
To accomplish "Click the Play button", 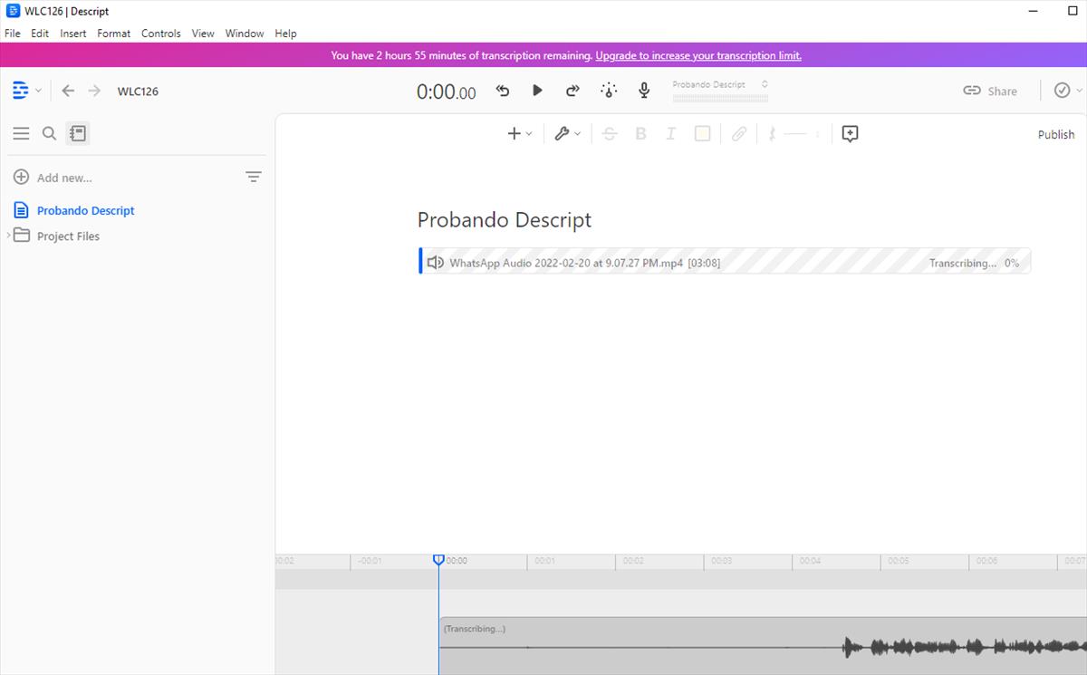I will [x=537, y=91].
